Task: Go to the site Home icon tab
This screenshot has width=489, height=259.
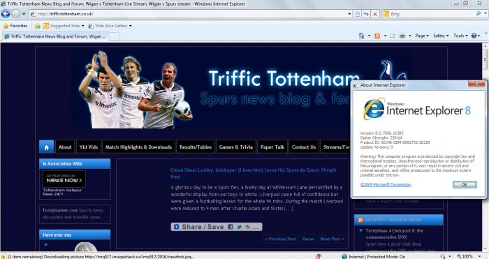Action: point(47,147)
